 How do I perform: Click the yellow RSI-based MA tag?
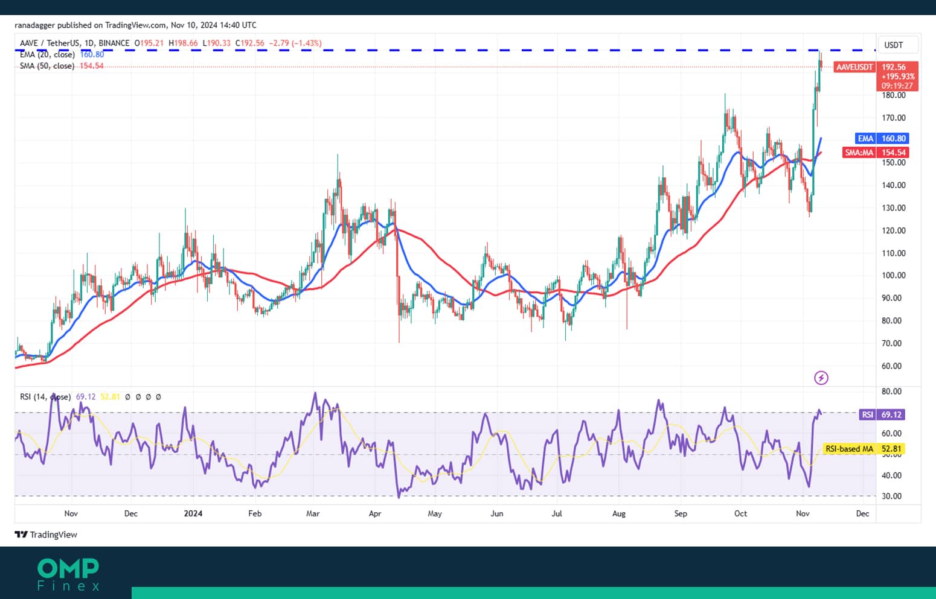click(849, 449)
